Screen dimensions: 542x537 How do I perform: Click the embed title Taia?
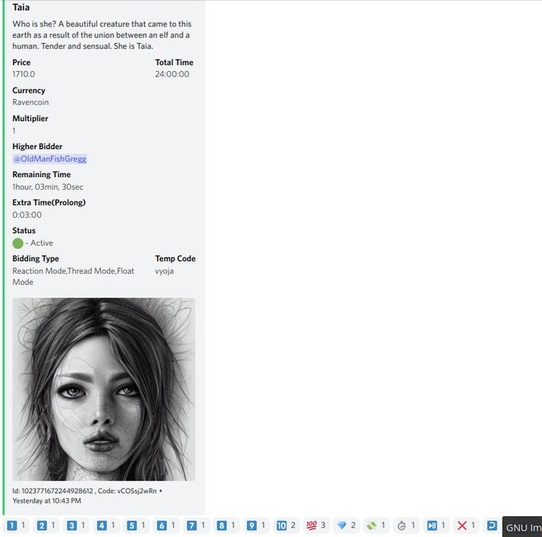click(x=21, y=7)
